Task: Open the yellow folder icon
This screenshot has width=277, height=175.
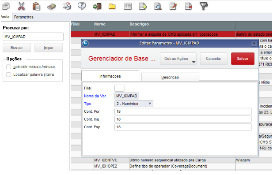Action: click(x=112, y=7)
